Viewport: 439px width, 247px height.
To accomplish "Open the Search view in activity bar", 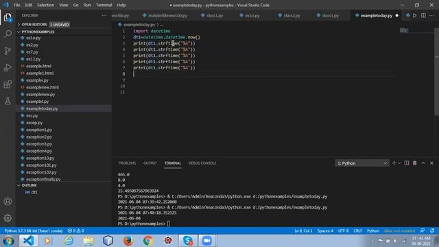I will point(8,34).
